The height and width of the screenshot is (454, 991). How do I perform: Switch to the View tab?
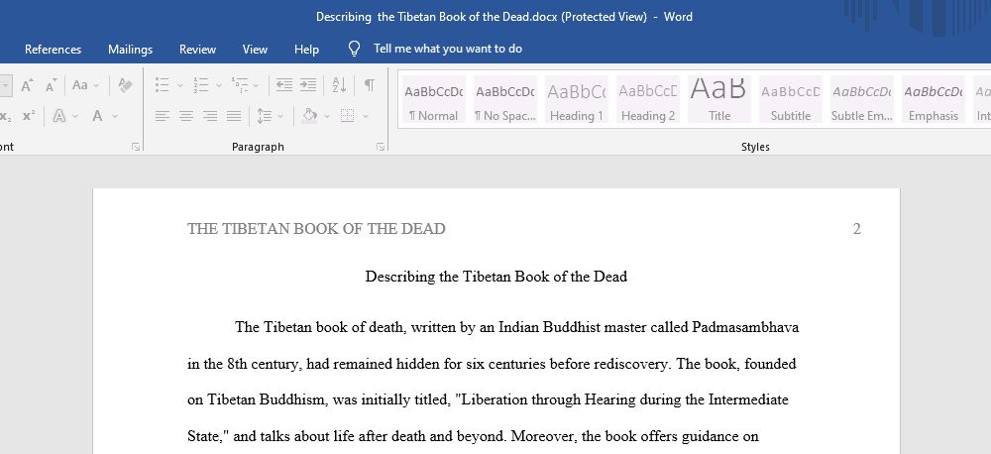[255, 49]
